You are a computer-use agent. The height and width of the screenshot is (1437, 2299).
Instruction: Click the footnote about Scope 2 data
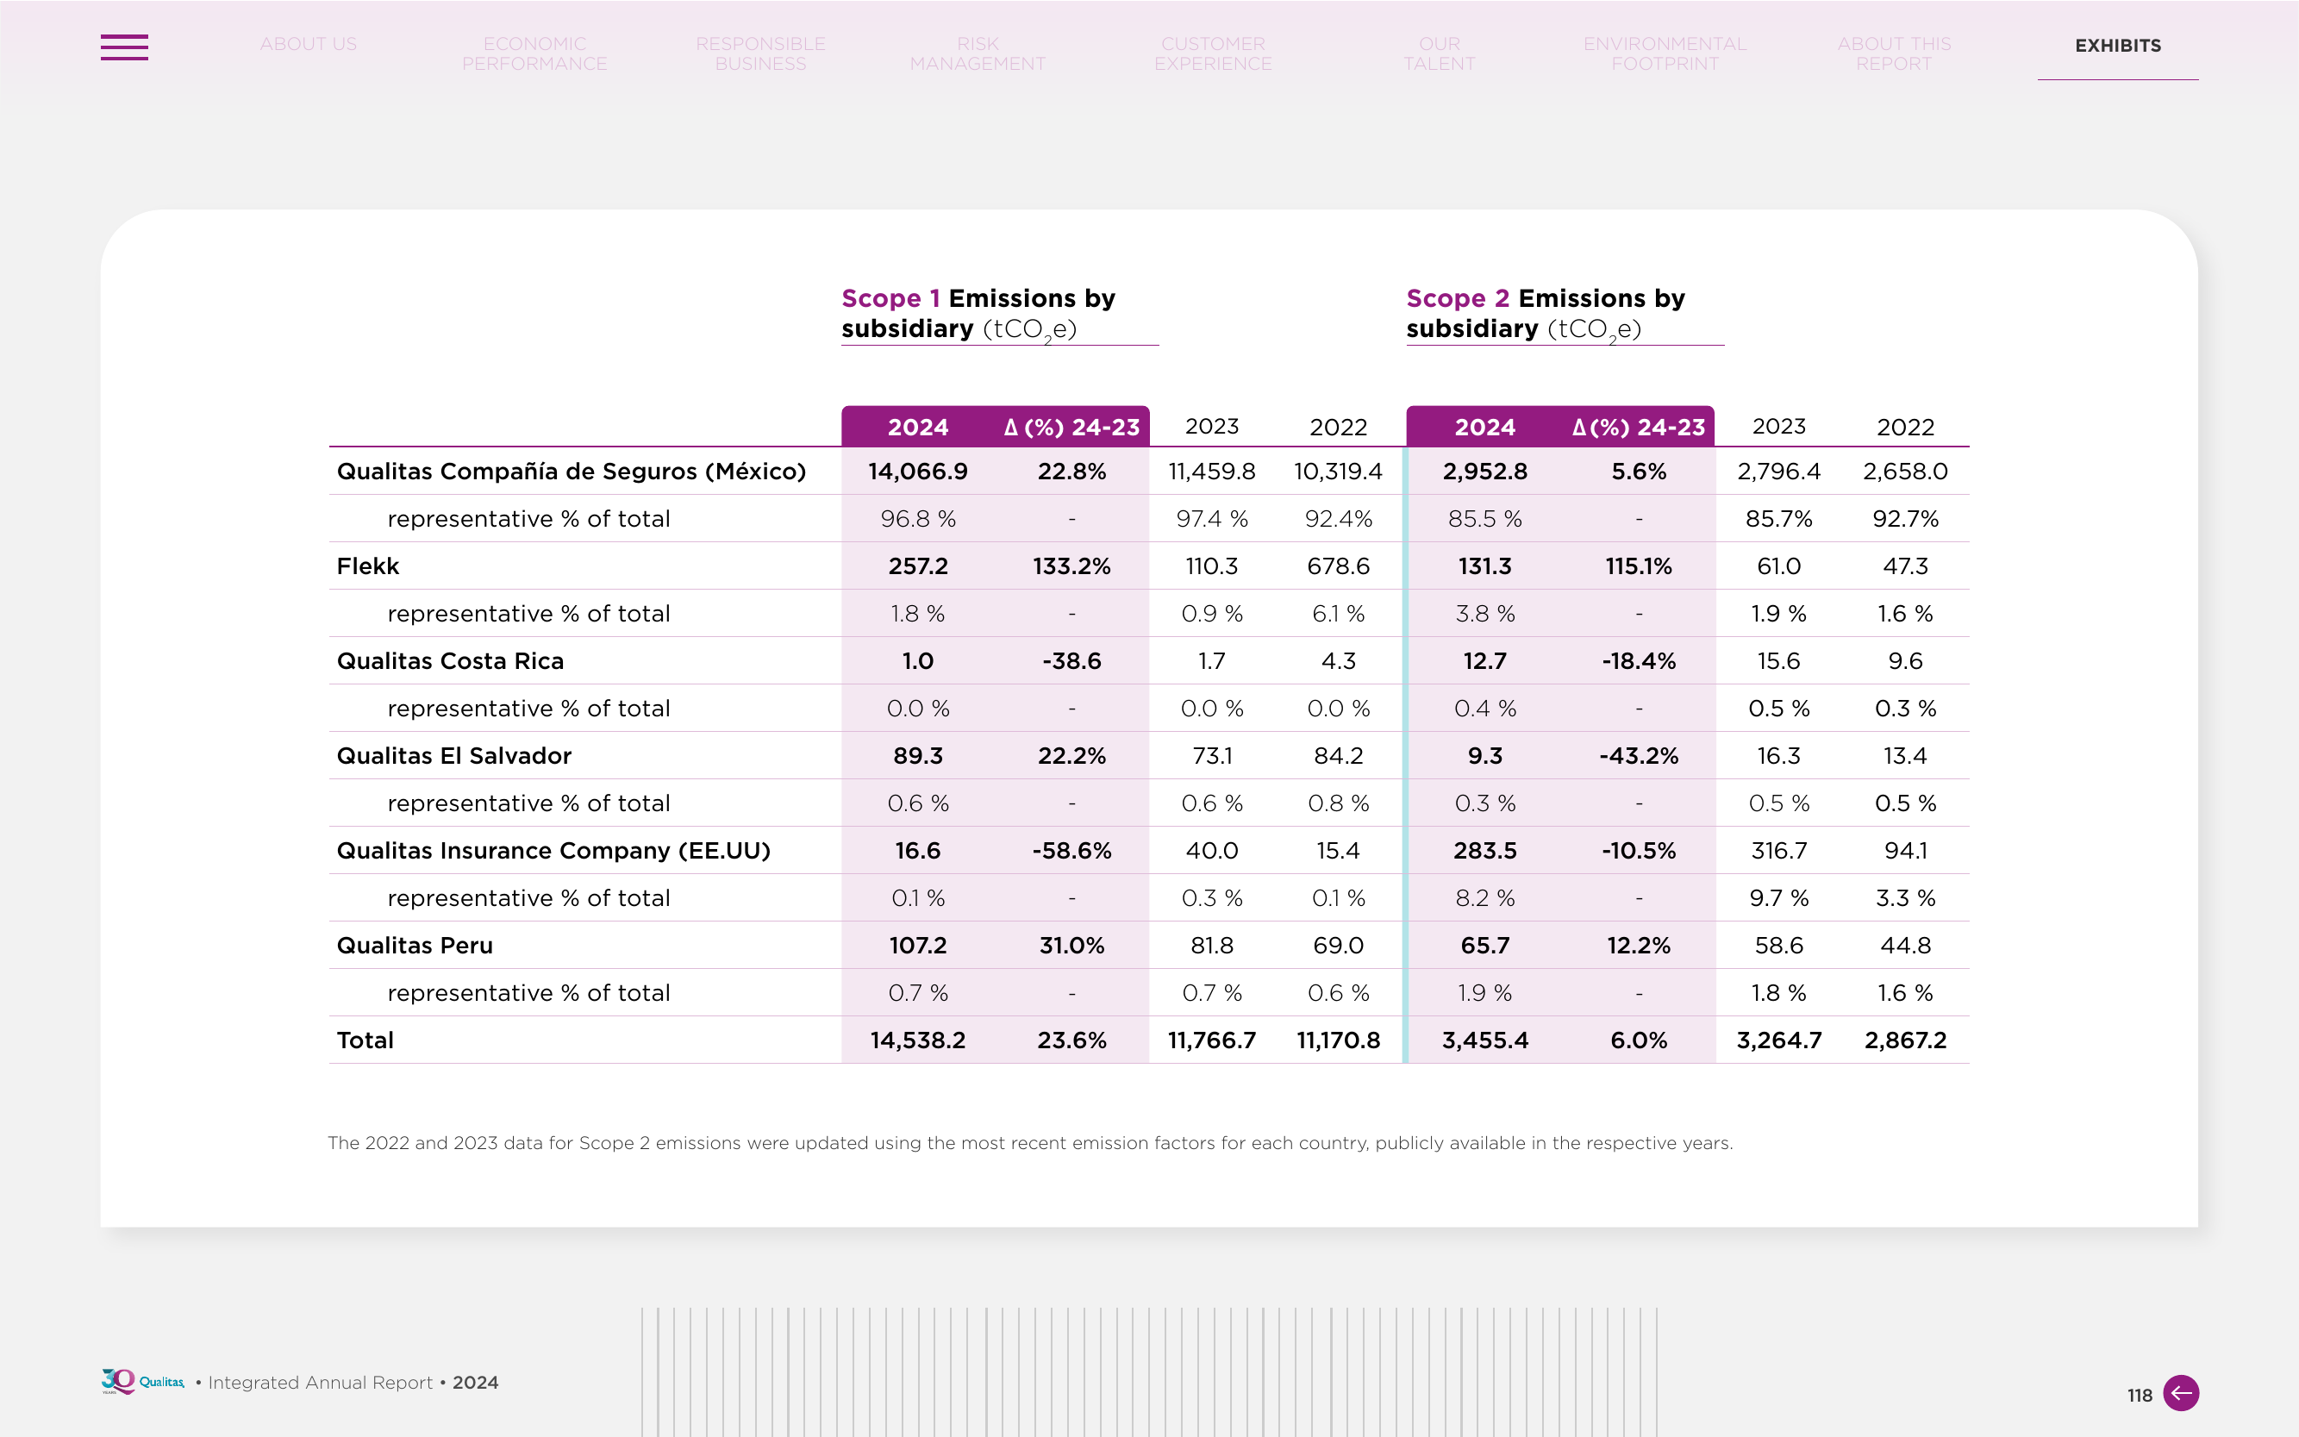(1030, 1143)
